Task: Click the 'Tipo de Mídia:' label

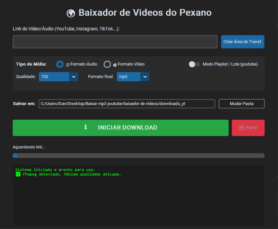Action: [x=31, y=64]
